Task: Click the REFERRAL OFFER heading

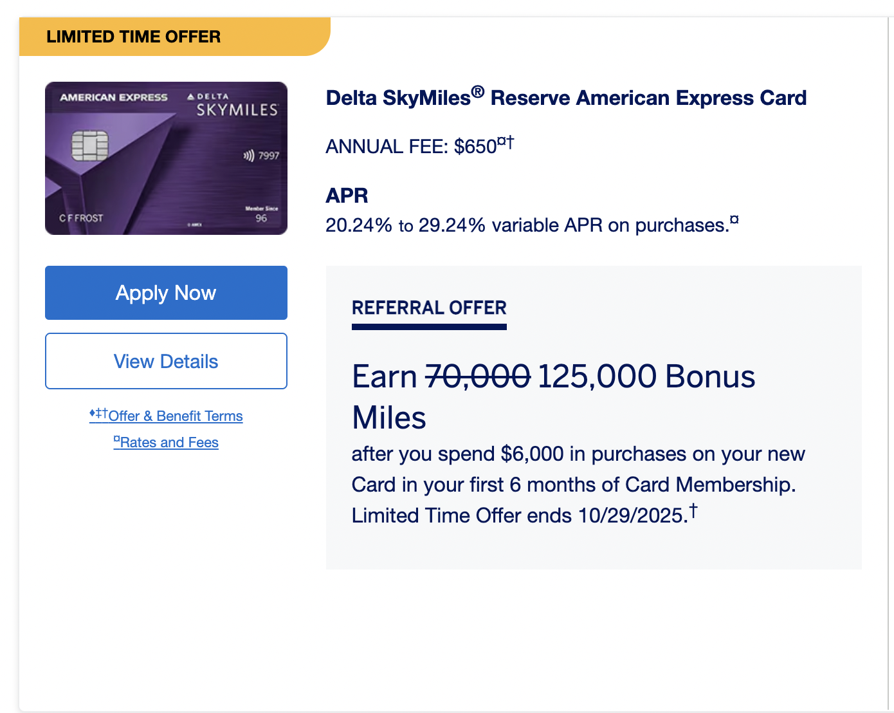Action: coord(429,308)
